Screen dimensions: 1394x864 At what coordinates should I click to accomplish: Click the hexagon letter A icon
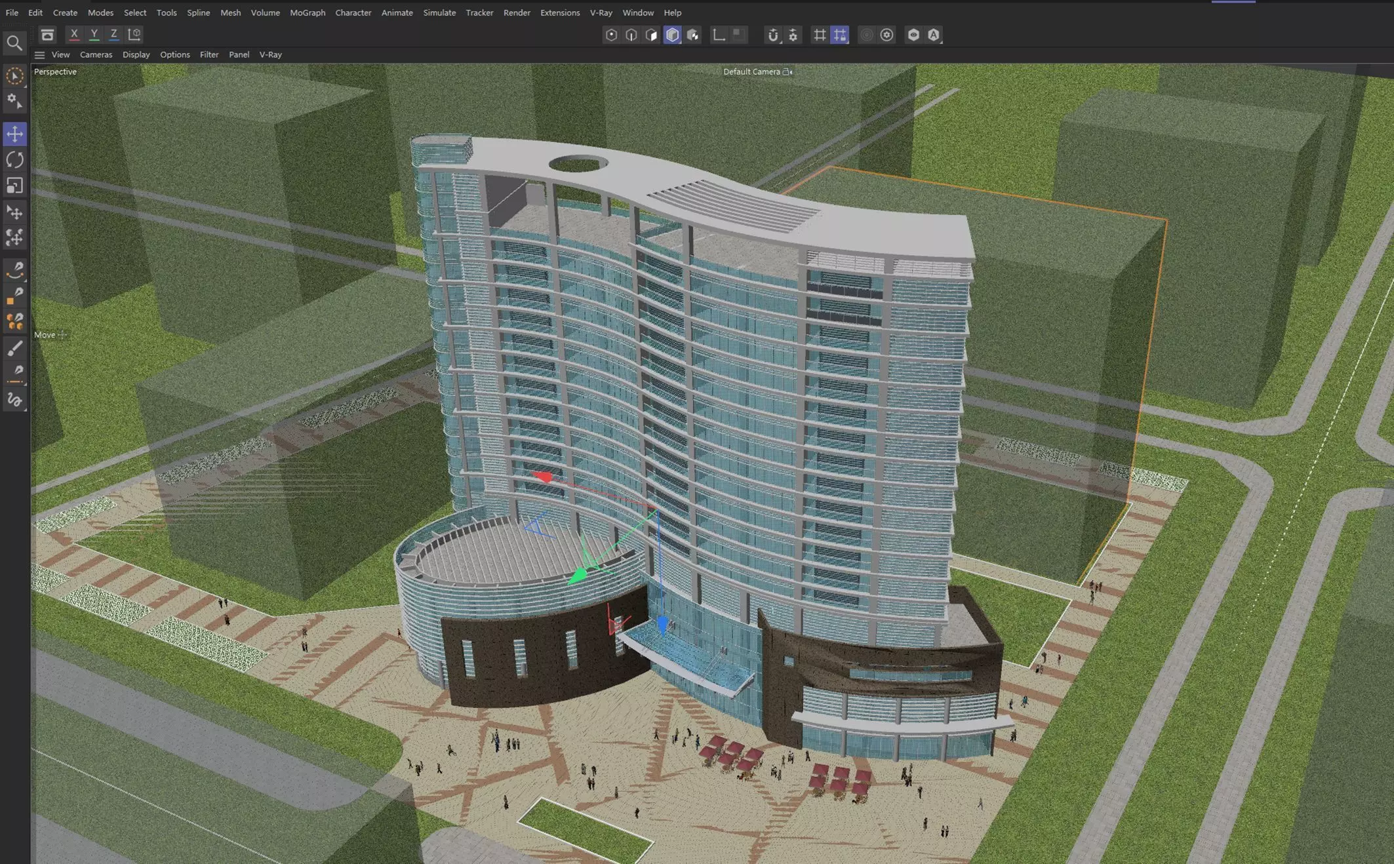[x=934, y=35]
